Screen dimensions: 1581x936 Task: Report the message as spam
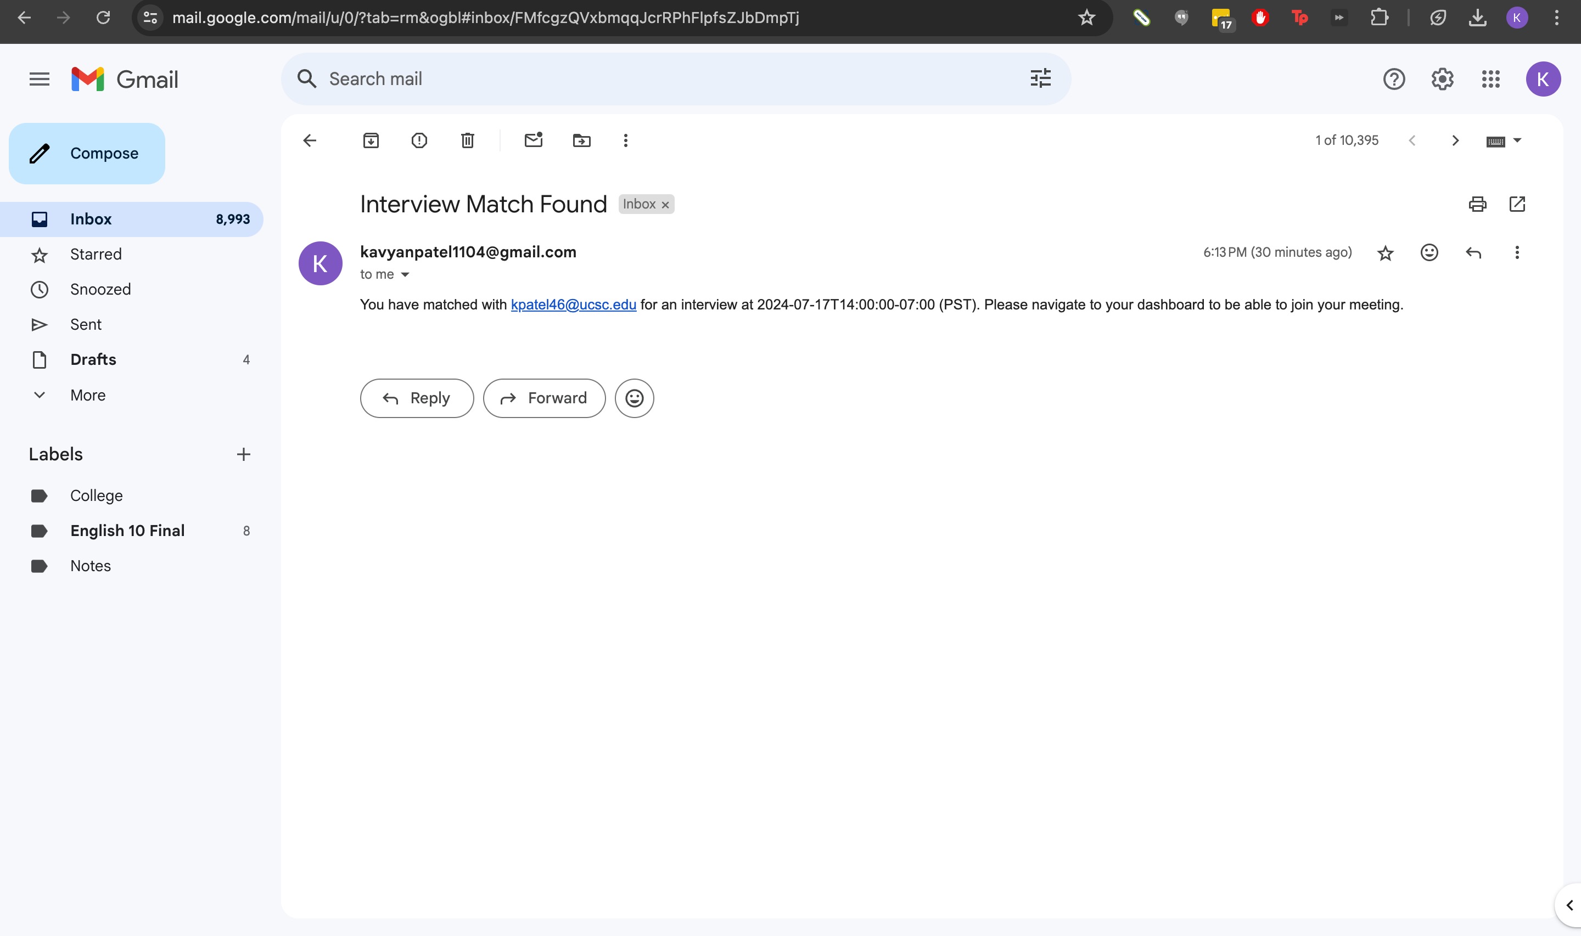[419, 140]
